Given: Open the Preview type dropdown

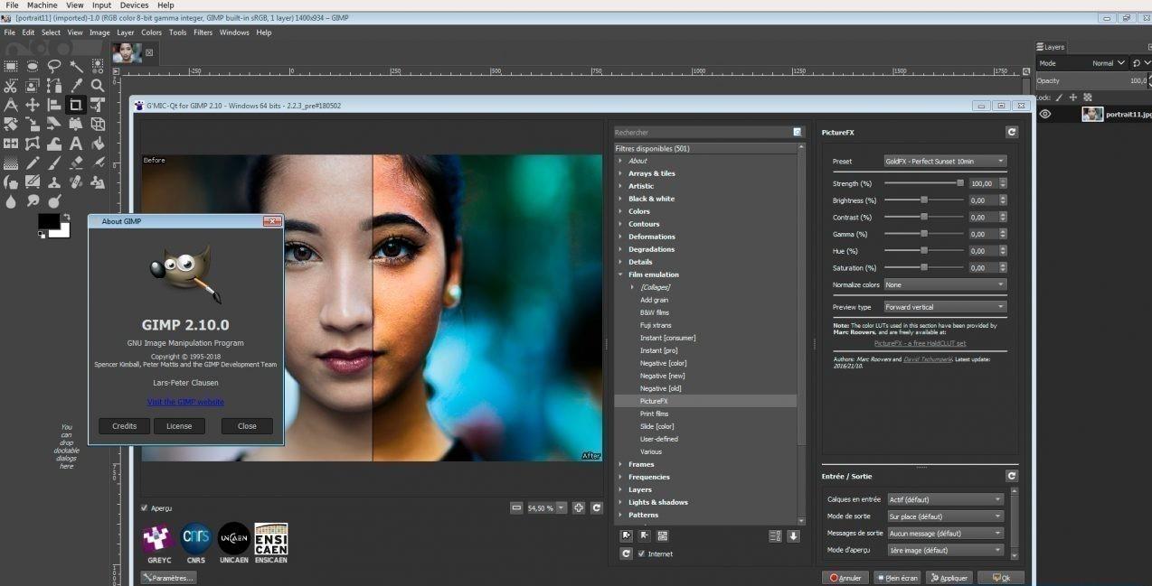Looking at the screenshot, I should click(x=944, y=307).
